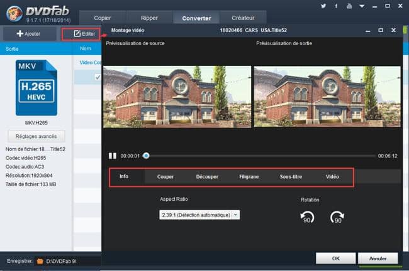
Task: Pause the video preview playback
Action: point(113,156)
